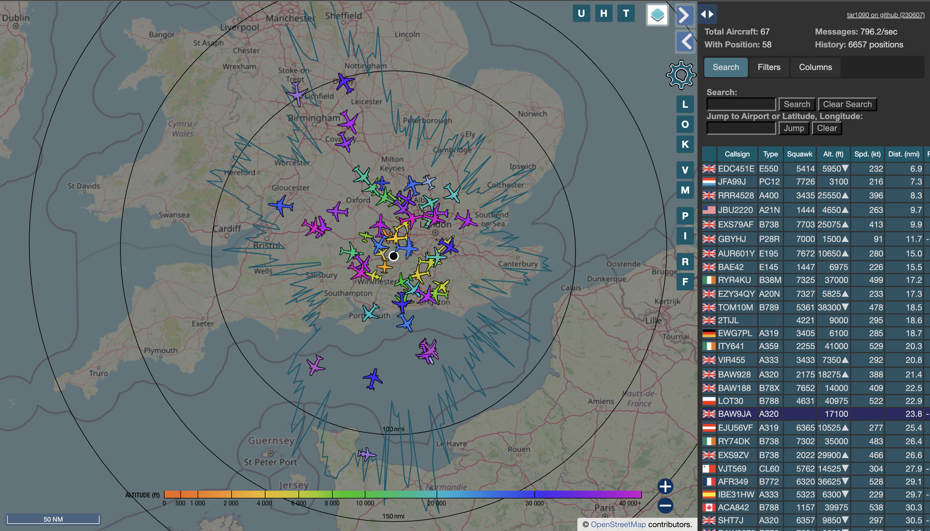Image resolution: width=930 pixels, height=531 pixels.
Task: Select the AFR349 aircraft row
Action: [x=815, y=482]
